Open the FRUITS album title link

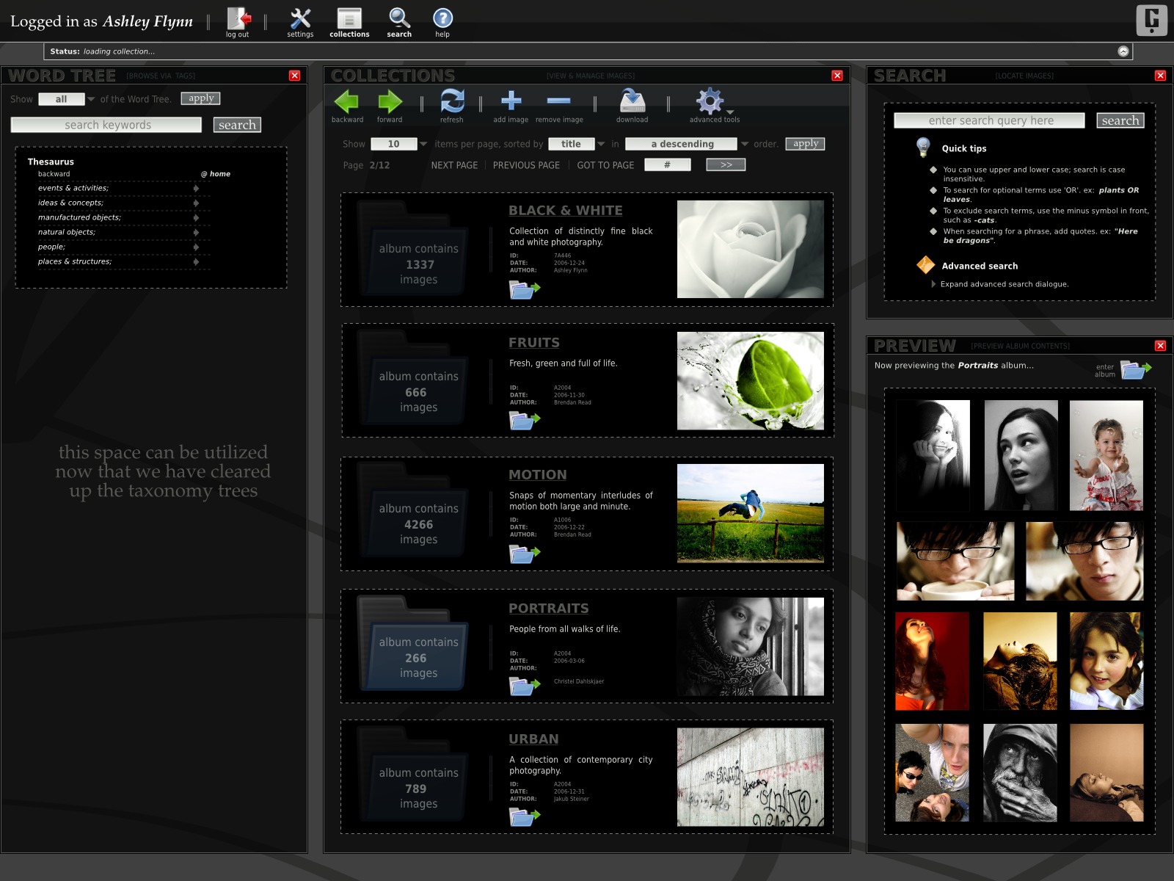point(534,342)
